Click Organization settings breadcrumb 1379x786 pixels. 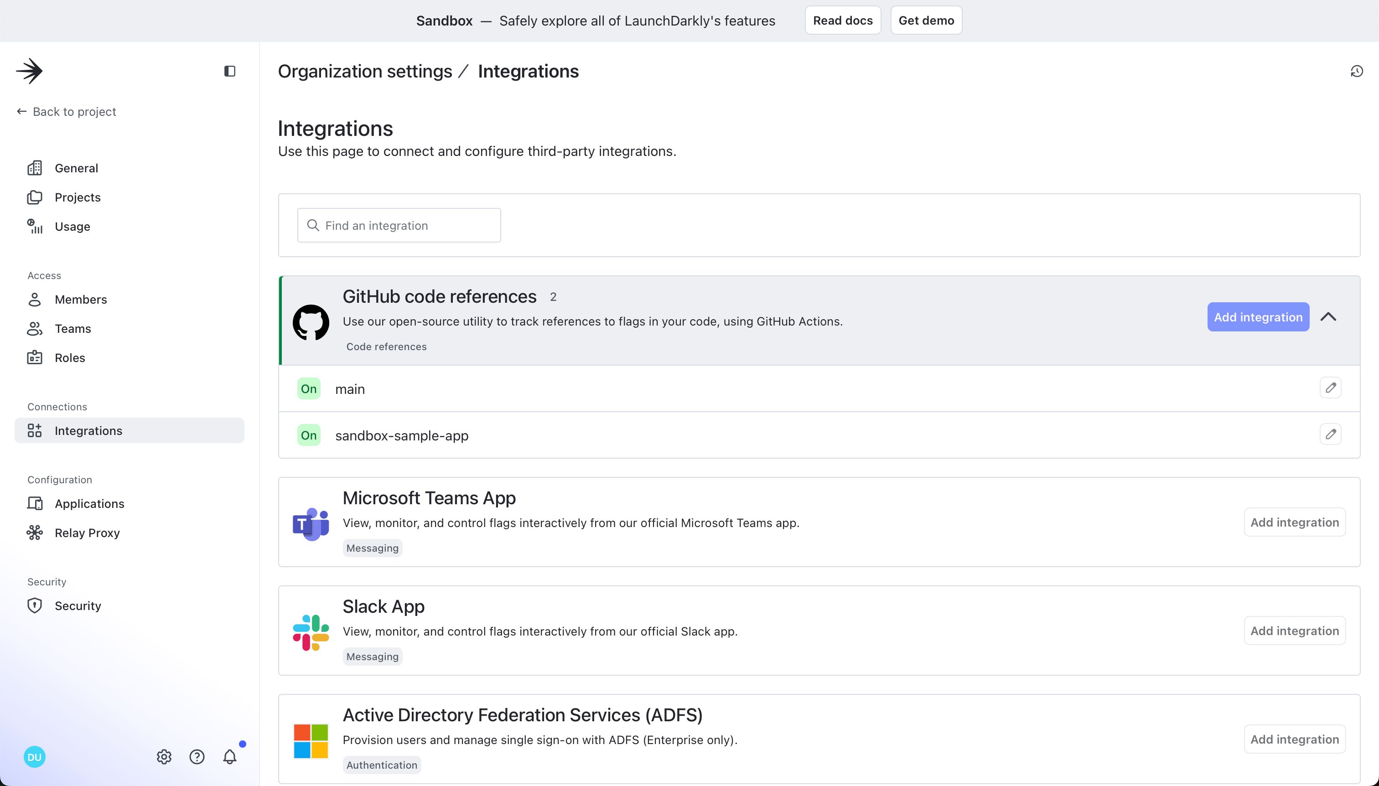[365, 71]
